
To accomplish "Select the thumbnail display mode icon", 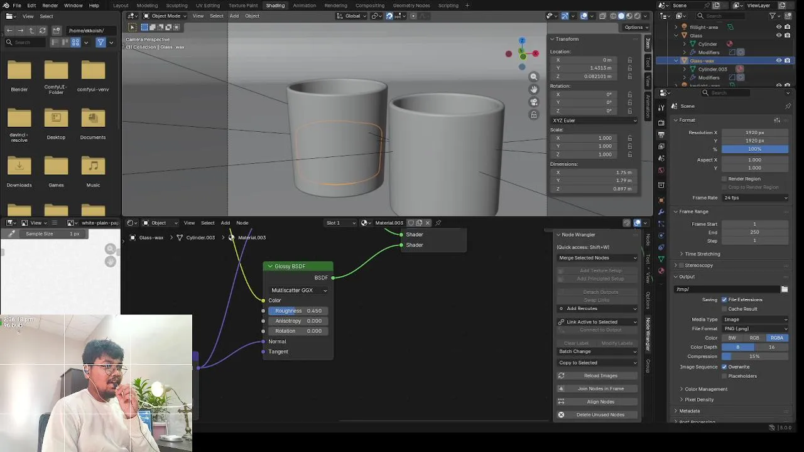I will 75,42.
